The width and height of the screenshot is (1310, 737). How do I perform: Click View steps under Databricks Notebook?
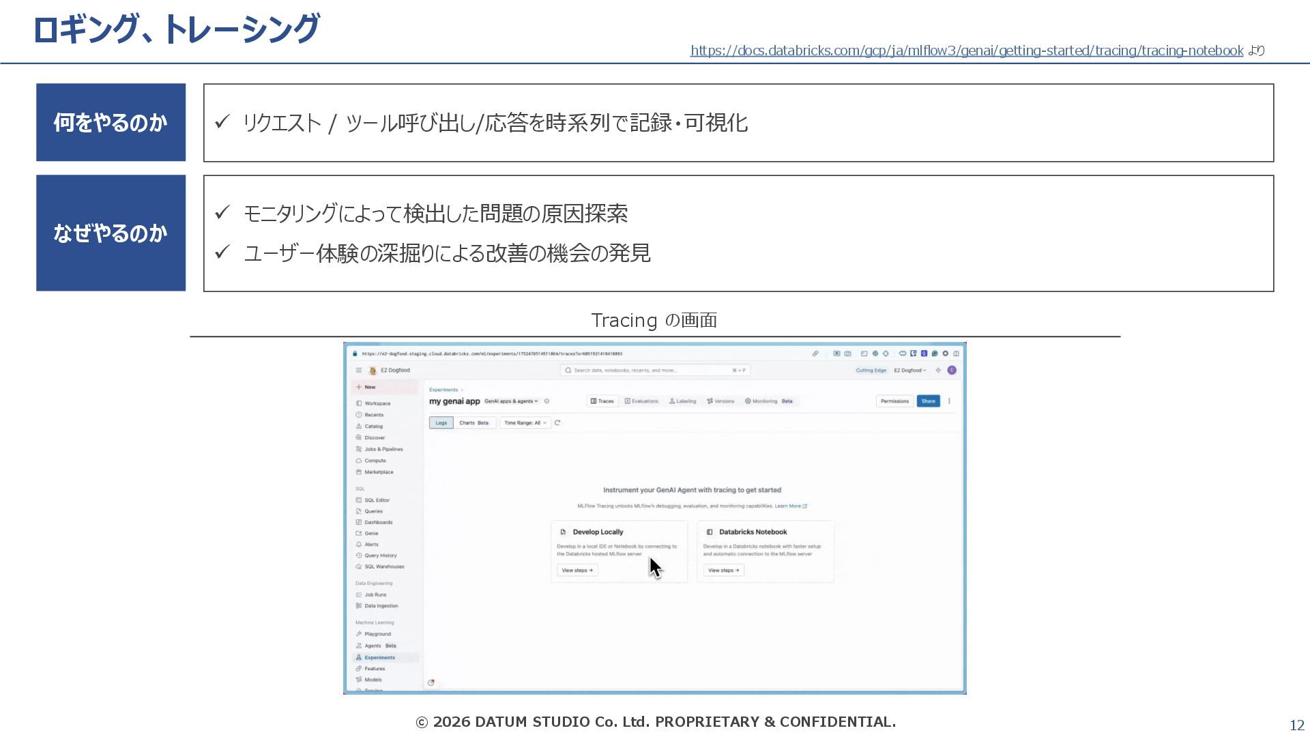coord(723,570)
